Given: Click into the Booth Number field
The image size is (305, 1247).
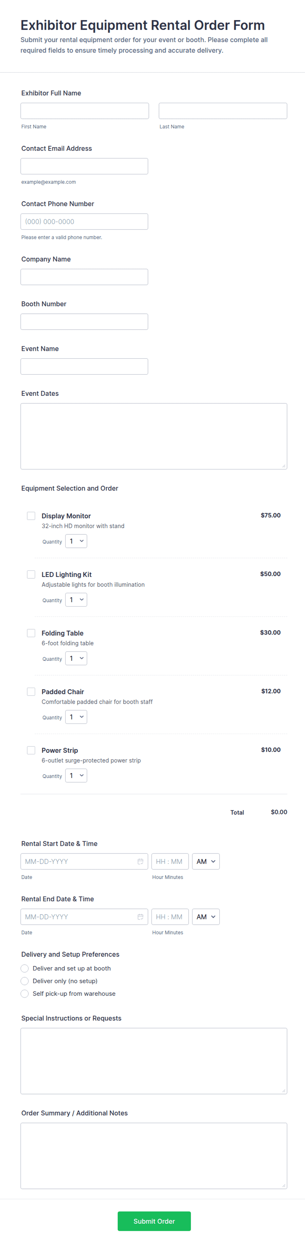Looking at the screenshot, I should 84,321.
